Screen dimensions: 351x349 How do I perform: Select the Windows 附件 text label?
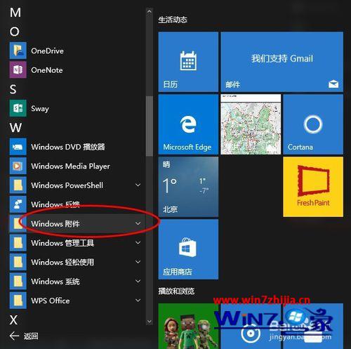click(x=55, y=223)
